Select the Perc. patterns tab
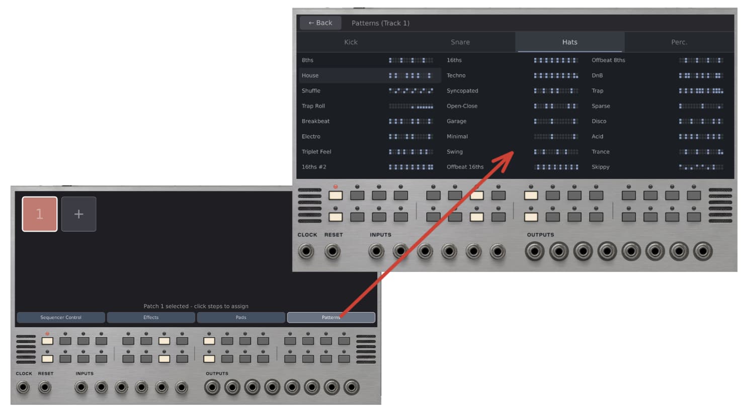741x409 pixels. 679,42
